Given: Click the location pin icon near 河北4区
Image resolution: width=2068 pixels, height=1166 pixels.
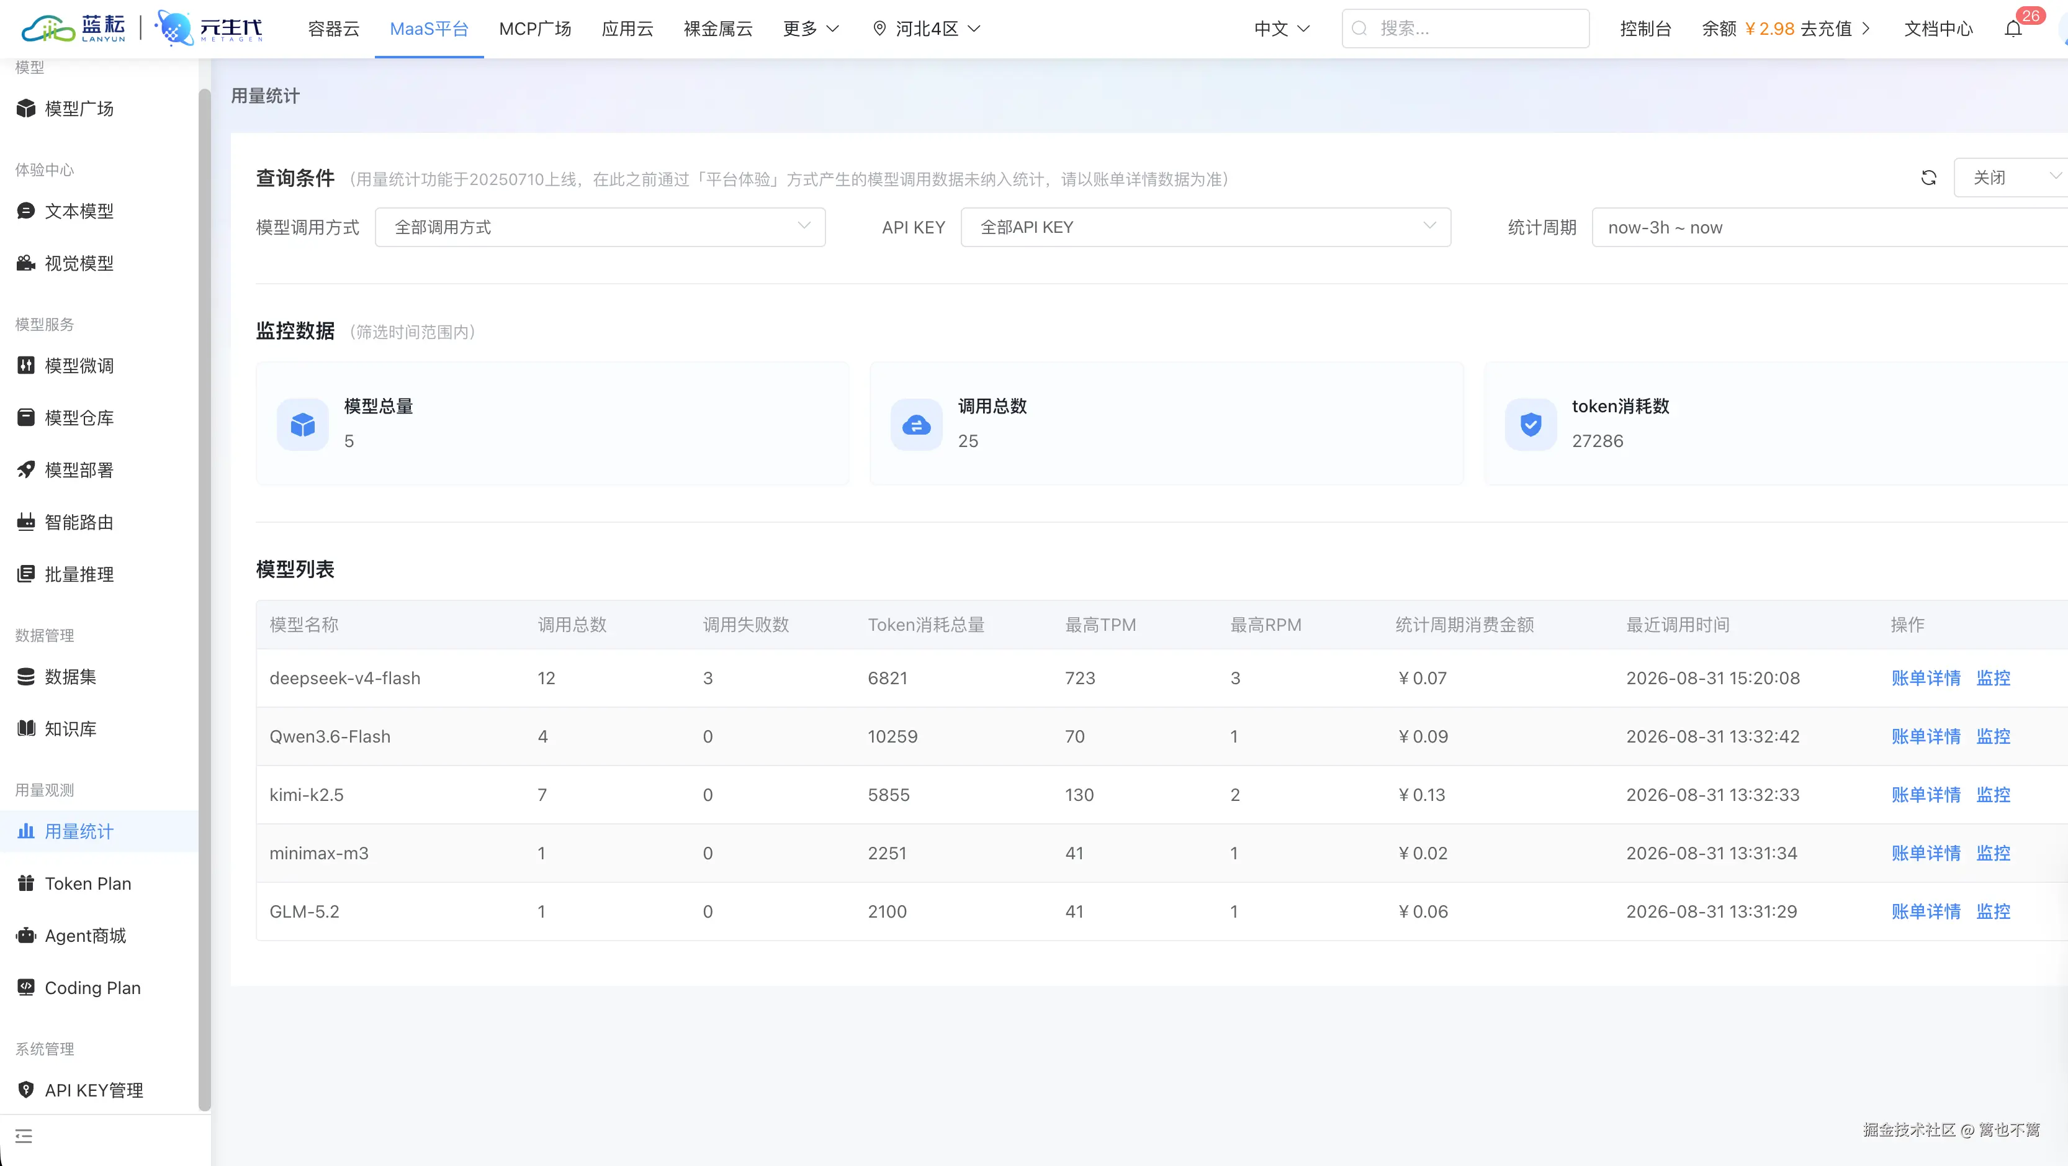Looking at the screenshot, I should [x=880, y=29].
